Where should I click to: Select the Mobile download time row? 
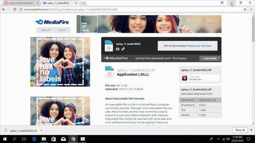click(x=200, y=115)
